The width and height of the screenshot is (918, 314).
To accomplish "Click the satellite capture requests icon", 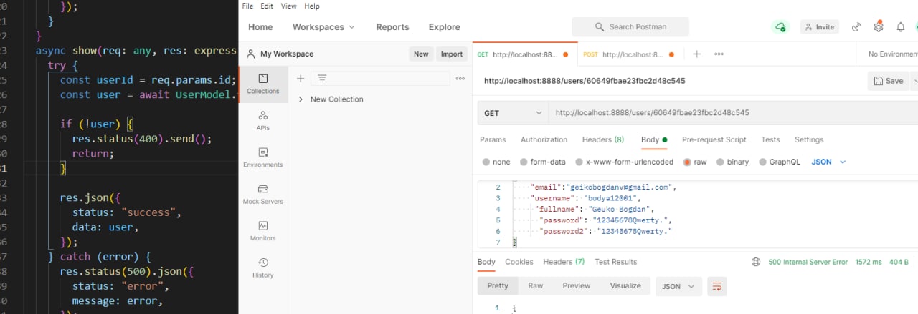I will coord(856,27).
